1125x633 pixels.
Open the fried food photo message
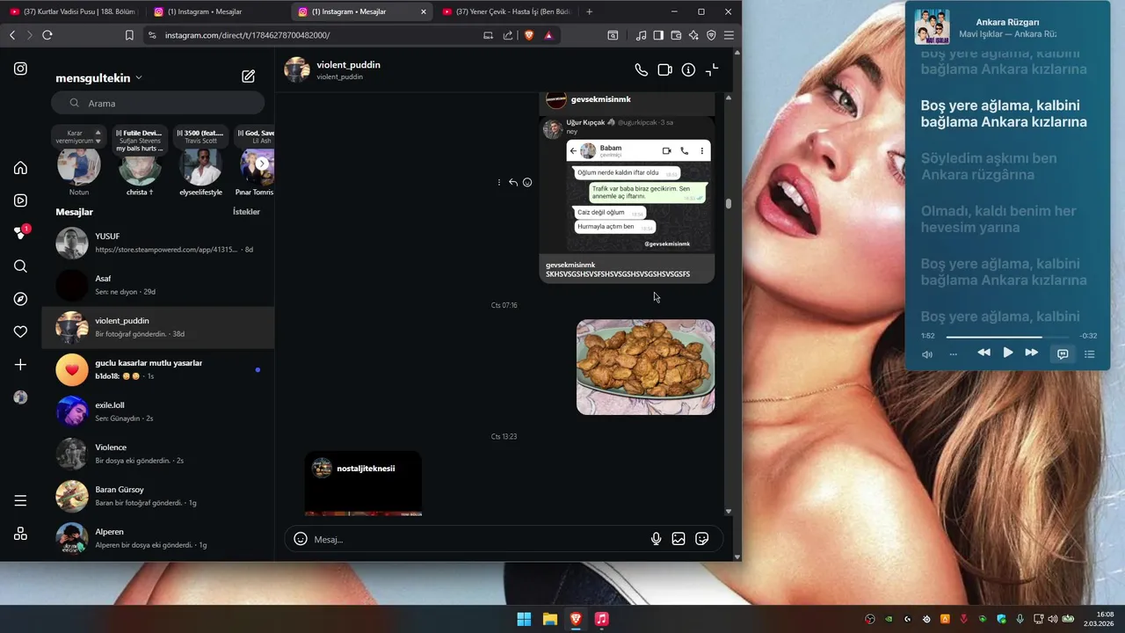645,367
